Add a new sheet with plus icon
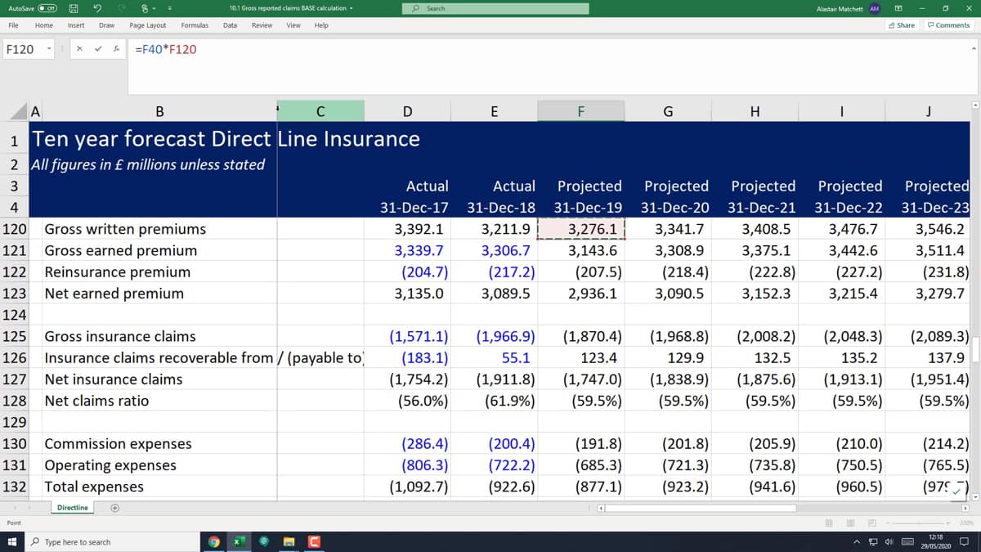 tap(114, 508)
